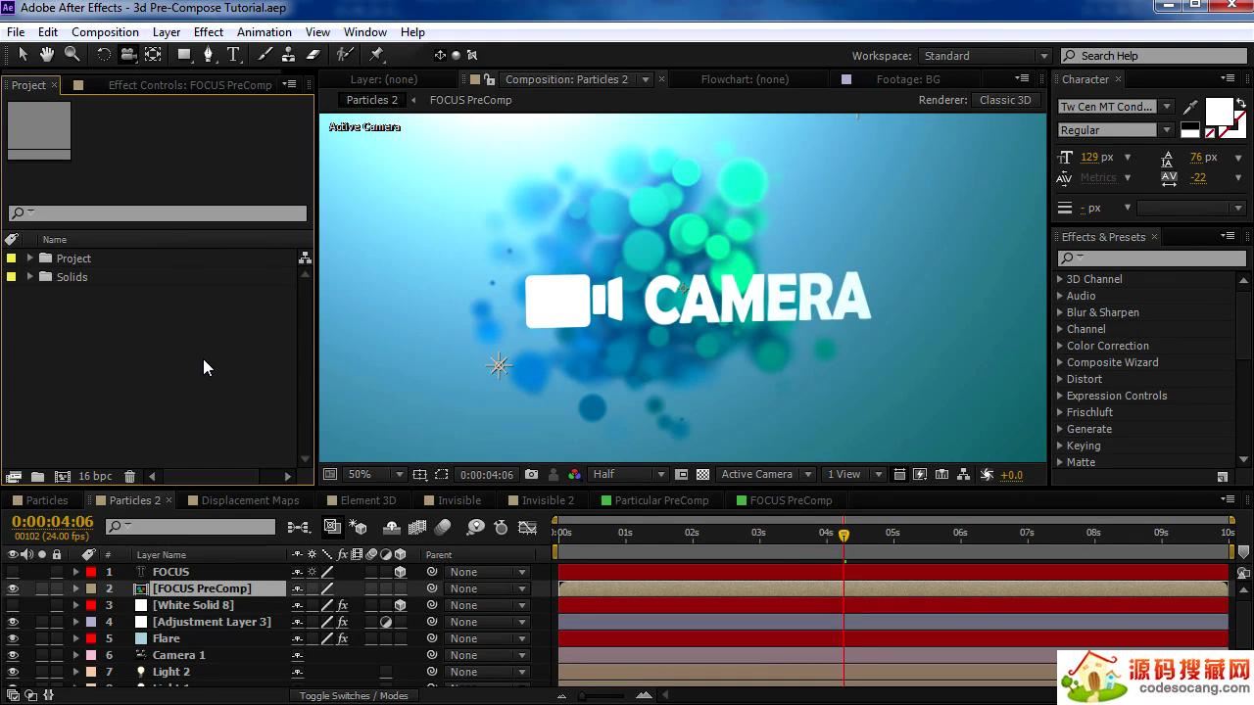Choose the Clone Stamp tool
1254x705 pixels.
pyautogui.click(x=289, y=55)
